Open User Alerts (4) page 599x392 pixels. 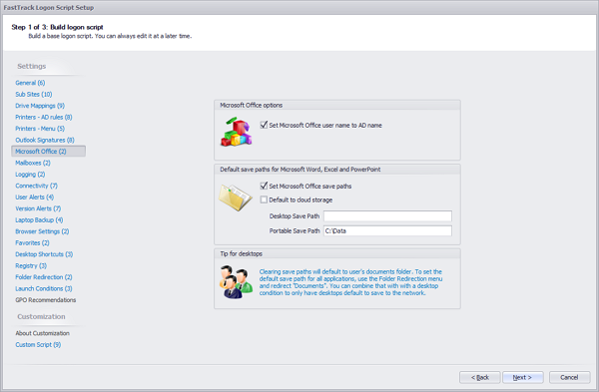click(34, 197)
